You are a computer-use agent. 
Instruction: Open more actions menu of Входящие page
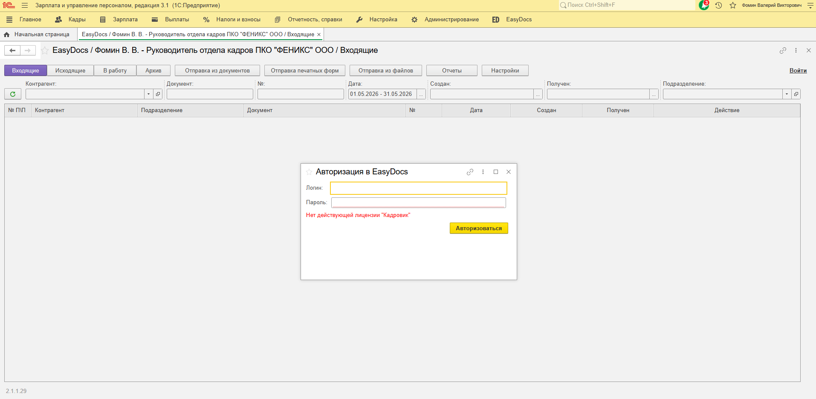pos(796,50)
